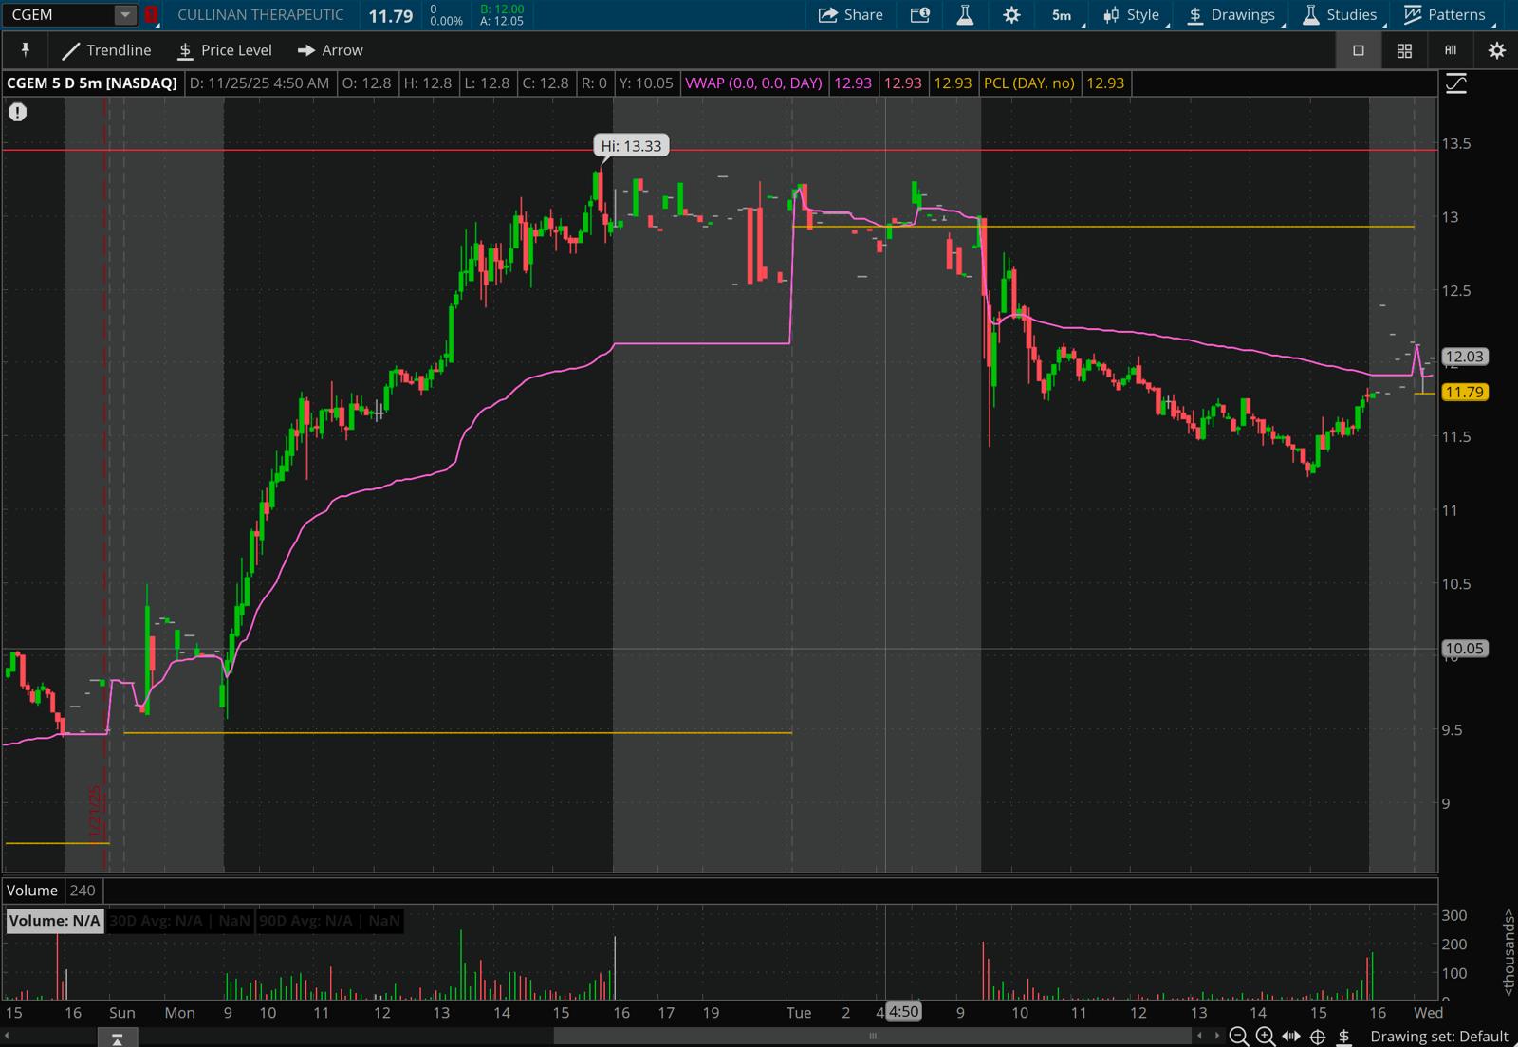Click the zoom out magnifier icon
Image resolution: width=1518 pixels, height=1047 pixels.
[x=1238, y=1037]
